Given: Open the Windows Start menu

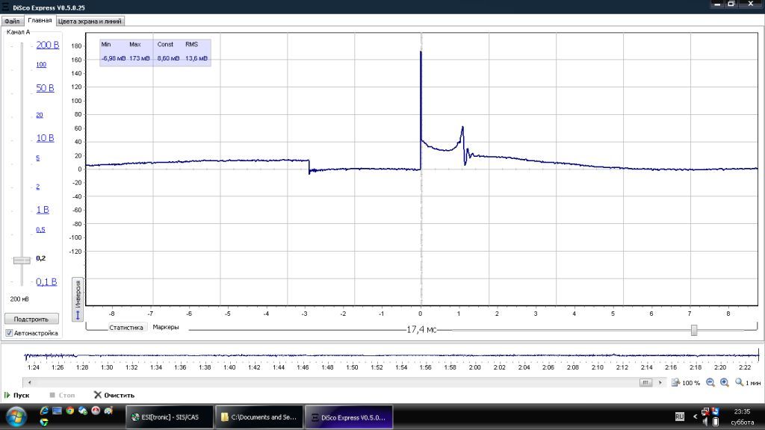Looking at the screenshot, I should 16,417.
